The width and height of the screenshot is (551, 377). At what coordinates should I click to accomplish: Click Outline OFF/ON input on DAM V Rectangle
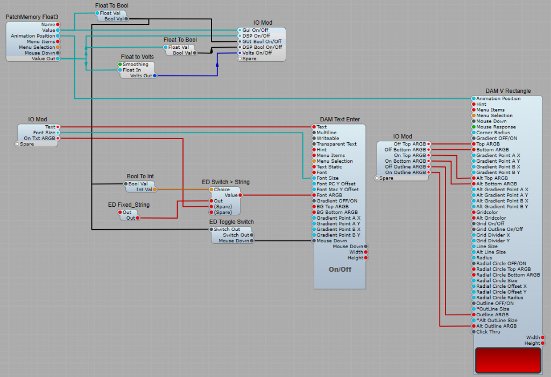pos(474,303)
